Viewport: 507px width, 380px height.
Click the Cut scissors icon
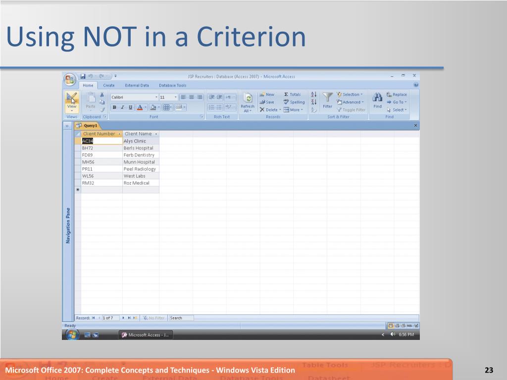coord(102,95)
